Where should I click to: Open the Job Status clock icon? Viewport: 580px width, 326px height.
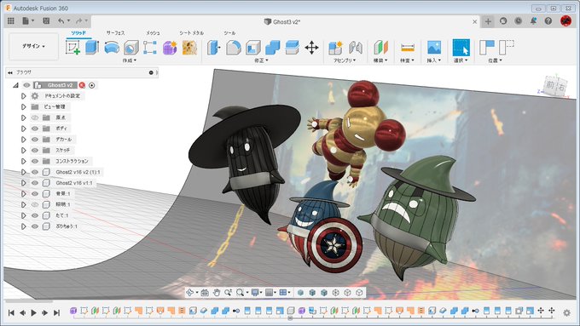[x=519, y=21]
